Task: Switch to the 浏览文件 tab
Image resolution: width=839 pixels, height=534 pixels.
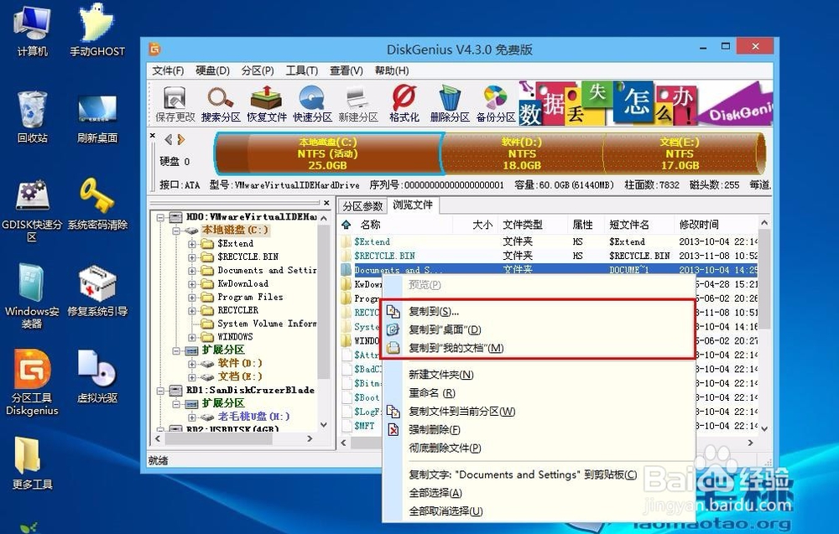Action: pyautogui.click(x=413, y=205)
